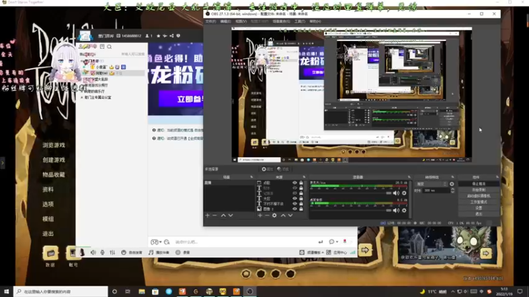Toggle visibility eye of the second source row
This screenshot has width=529, height=297.
(x=294, y=188)
